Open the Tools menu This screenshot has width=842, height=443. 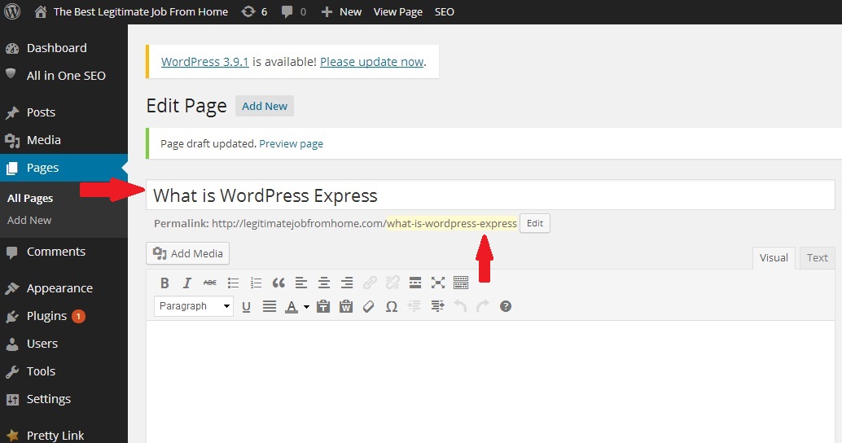pos(64,371)
